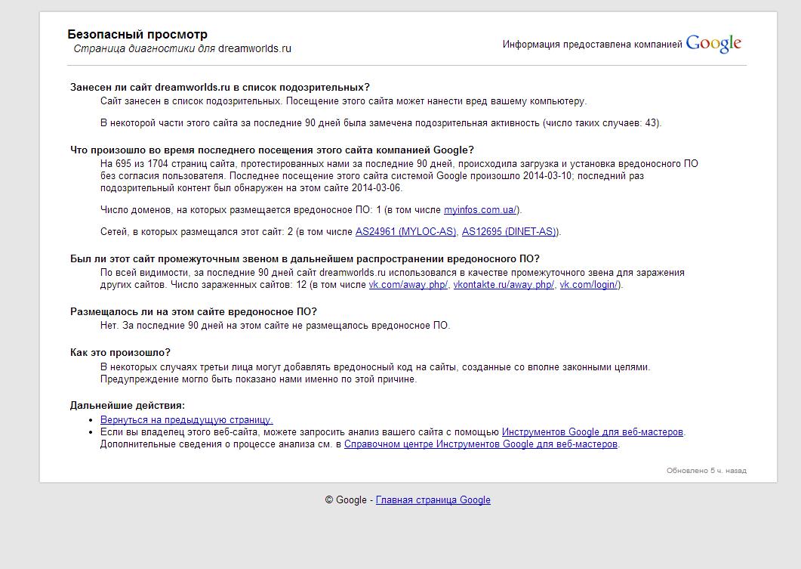Open 'Справочном центре Инструментов Google' help link
The image size is (801, 569).
pos(481,444)
